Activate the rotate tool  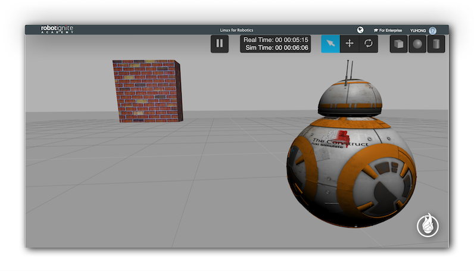click(x=368, y=43)
